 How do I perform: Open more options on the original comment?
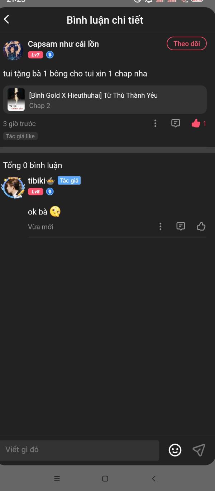point(155,124)
